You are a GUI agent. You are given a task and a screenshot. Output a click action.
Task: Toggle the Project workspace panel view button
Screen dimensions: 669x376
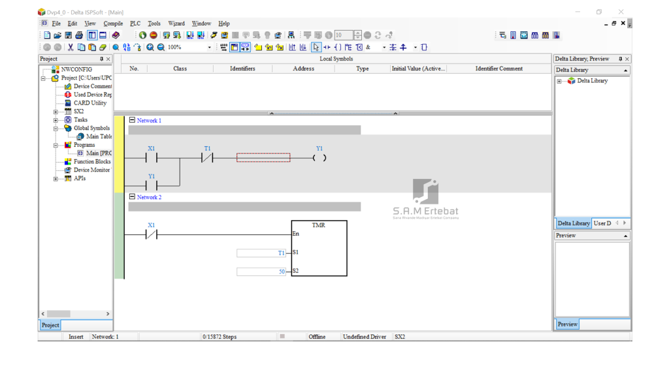(x=92, y=35)
